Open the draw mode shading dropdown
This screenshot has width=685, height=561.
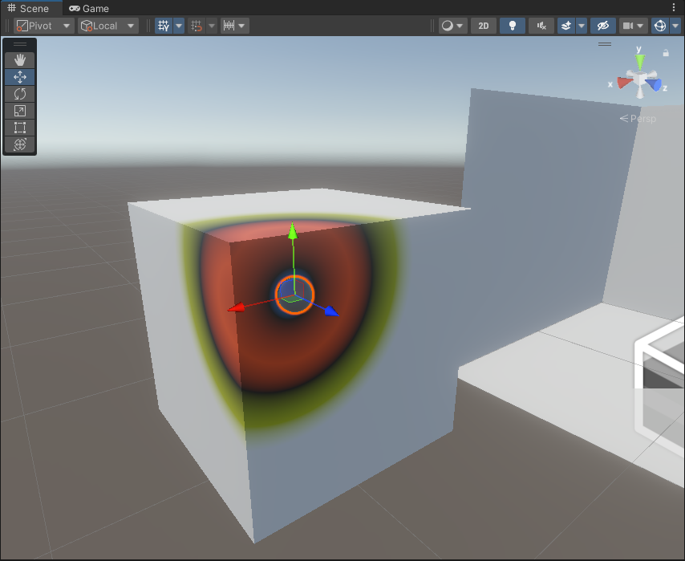pos(452,26)
